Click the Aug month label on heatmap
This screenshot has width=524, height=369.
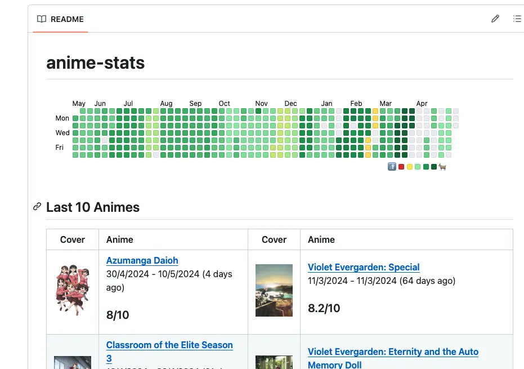click(166, 103)
